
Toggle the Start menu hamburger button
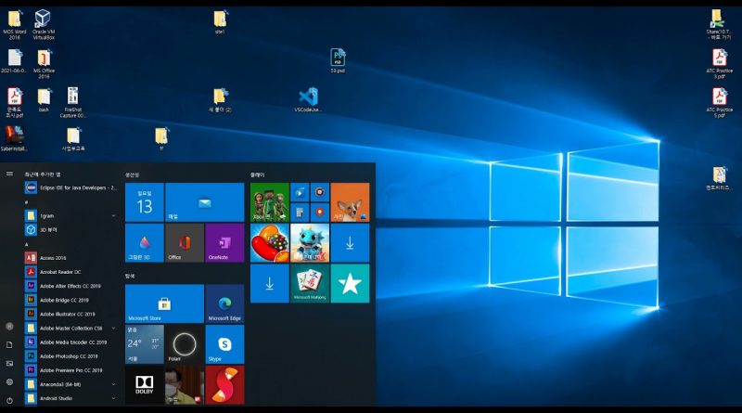point(9,174)
